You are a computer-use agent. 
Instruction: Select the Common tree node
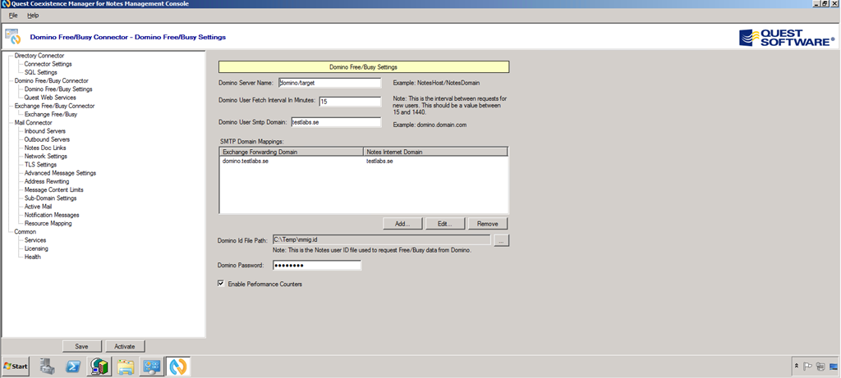tap(25, 232)
